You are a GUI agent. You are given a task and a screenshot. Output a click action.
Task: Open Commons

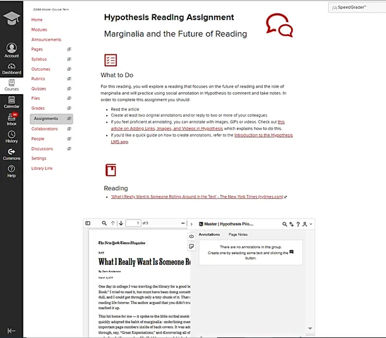[11, 154]
